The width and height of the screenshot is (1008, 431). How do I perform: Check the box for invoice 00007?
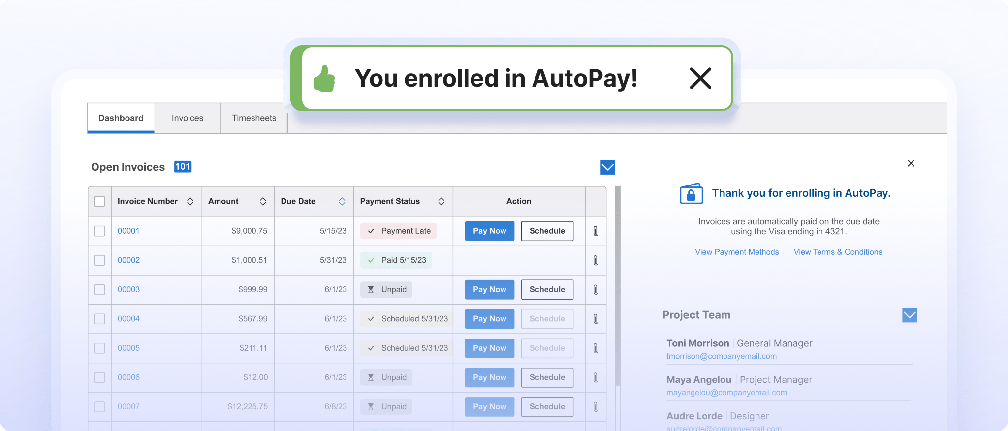tap(100, 406)
